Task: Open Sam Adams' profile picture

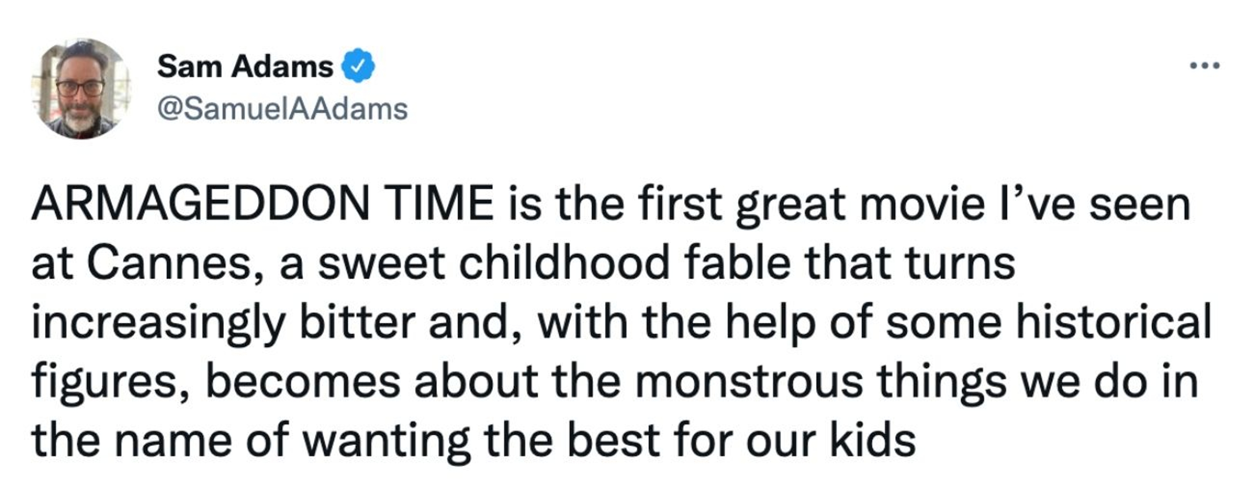Action: coord(81,89)
